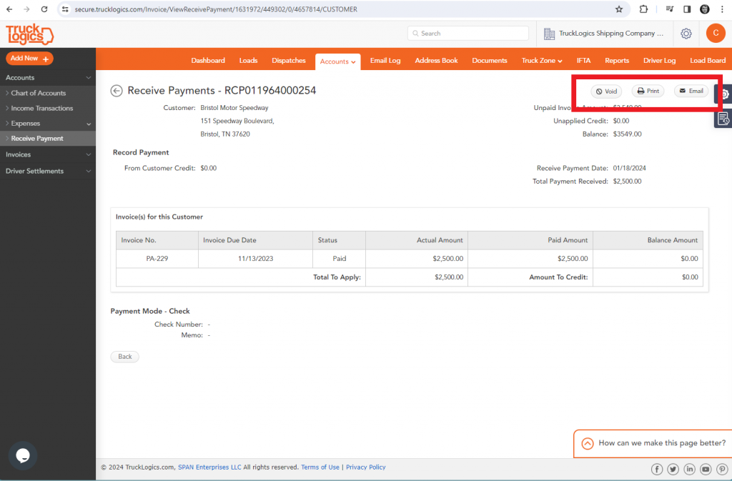732x481 pixels.
Task: Click the browser address bar URL
Action: 216,9
